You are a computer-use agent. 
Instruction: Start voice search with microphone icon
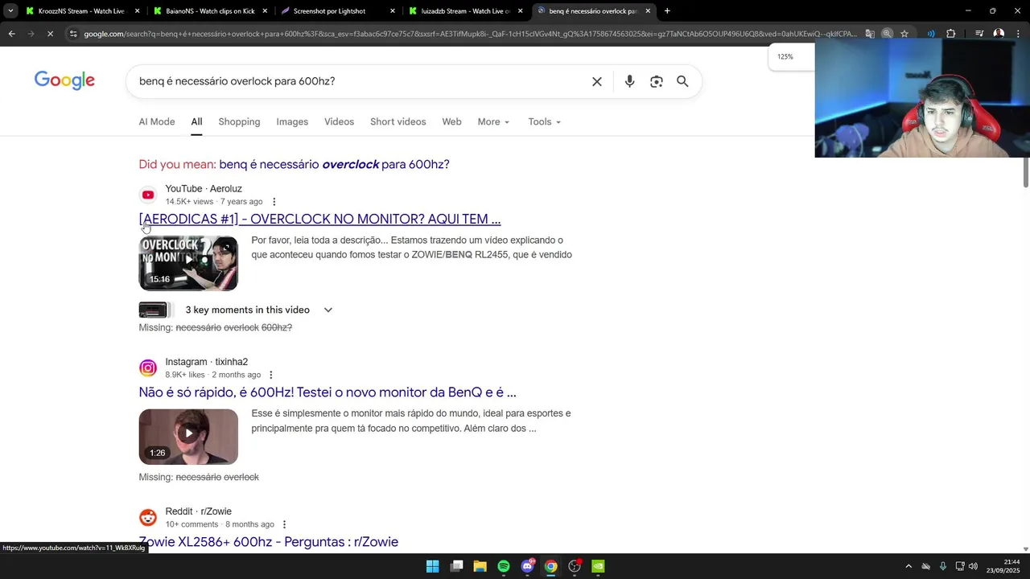629,81
